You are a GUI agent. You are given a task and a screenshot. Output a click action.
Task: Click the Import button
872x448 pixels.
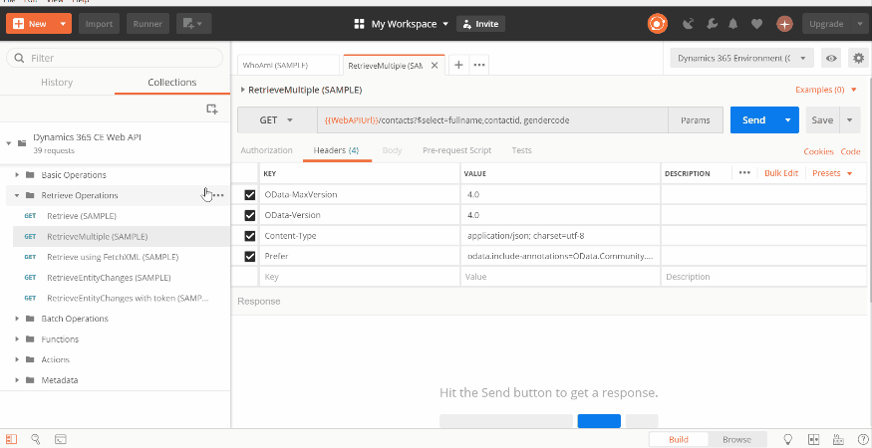pyautogui.click(x=99, y=24)
